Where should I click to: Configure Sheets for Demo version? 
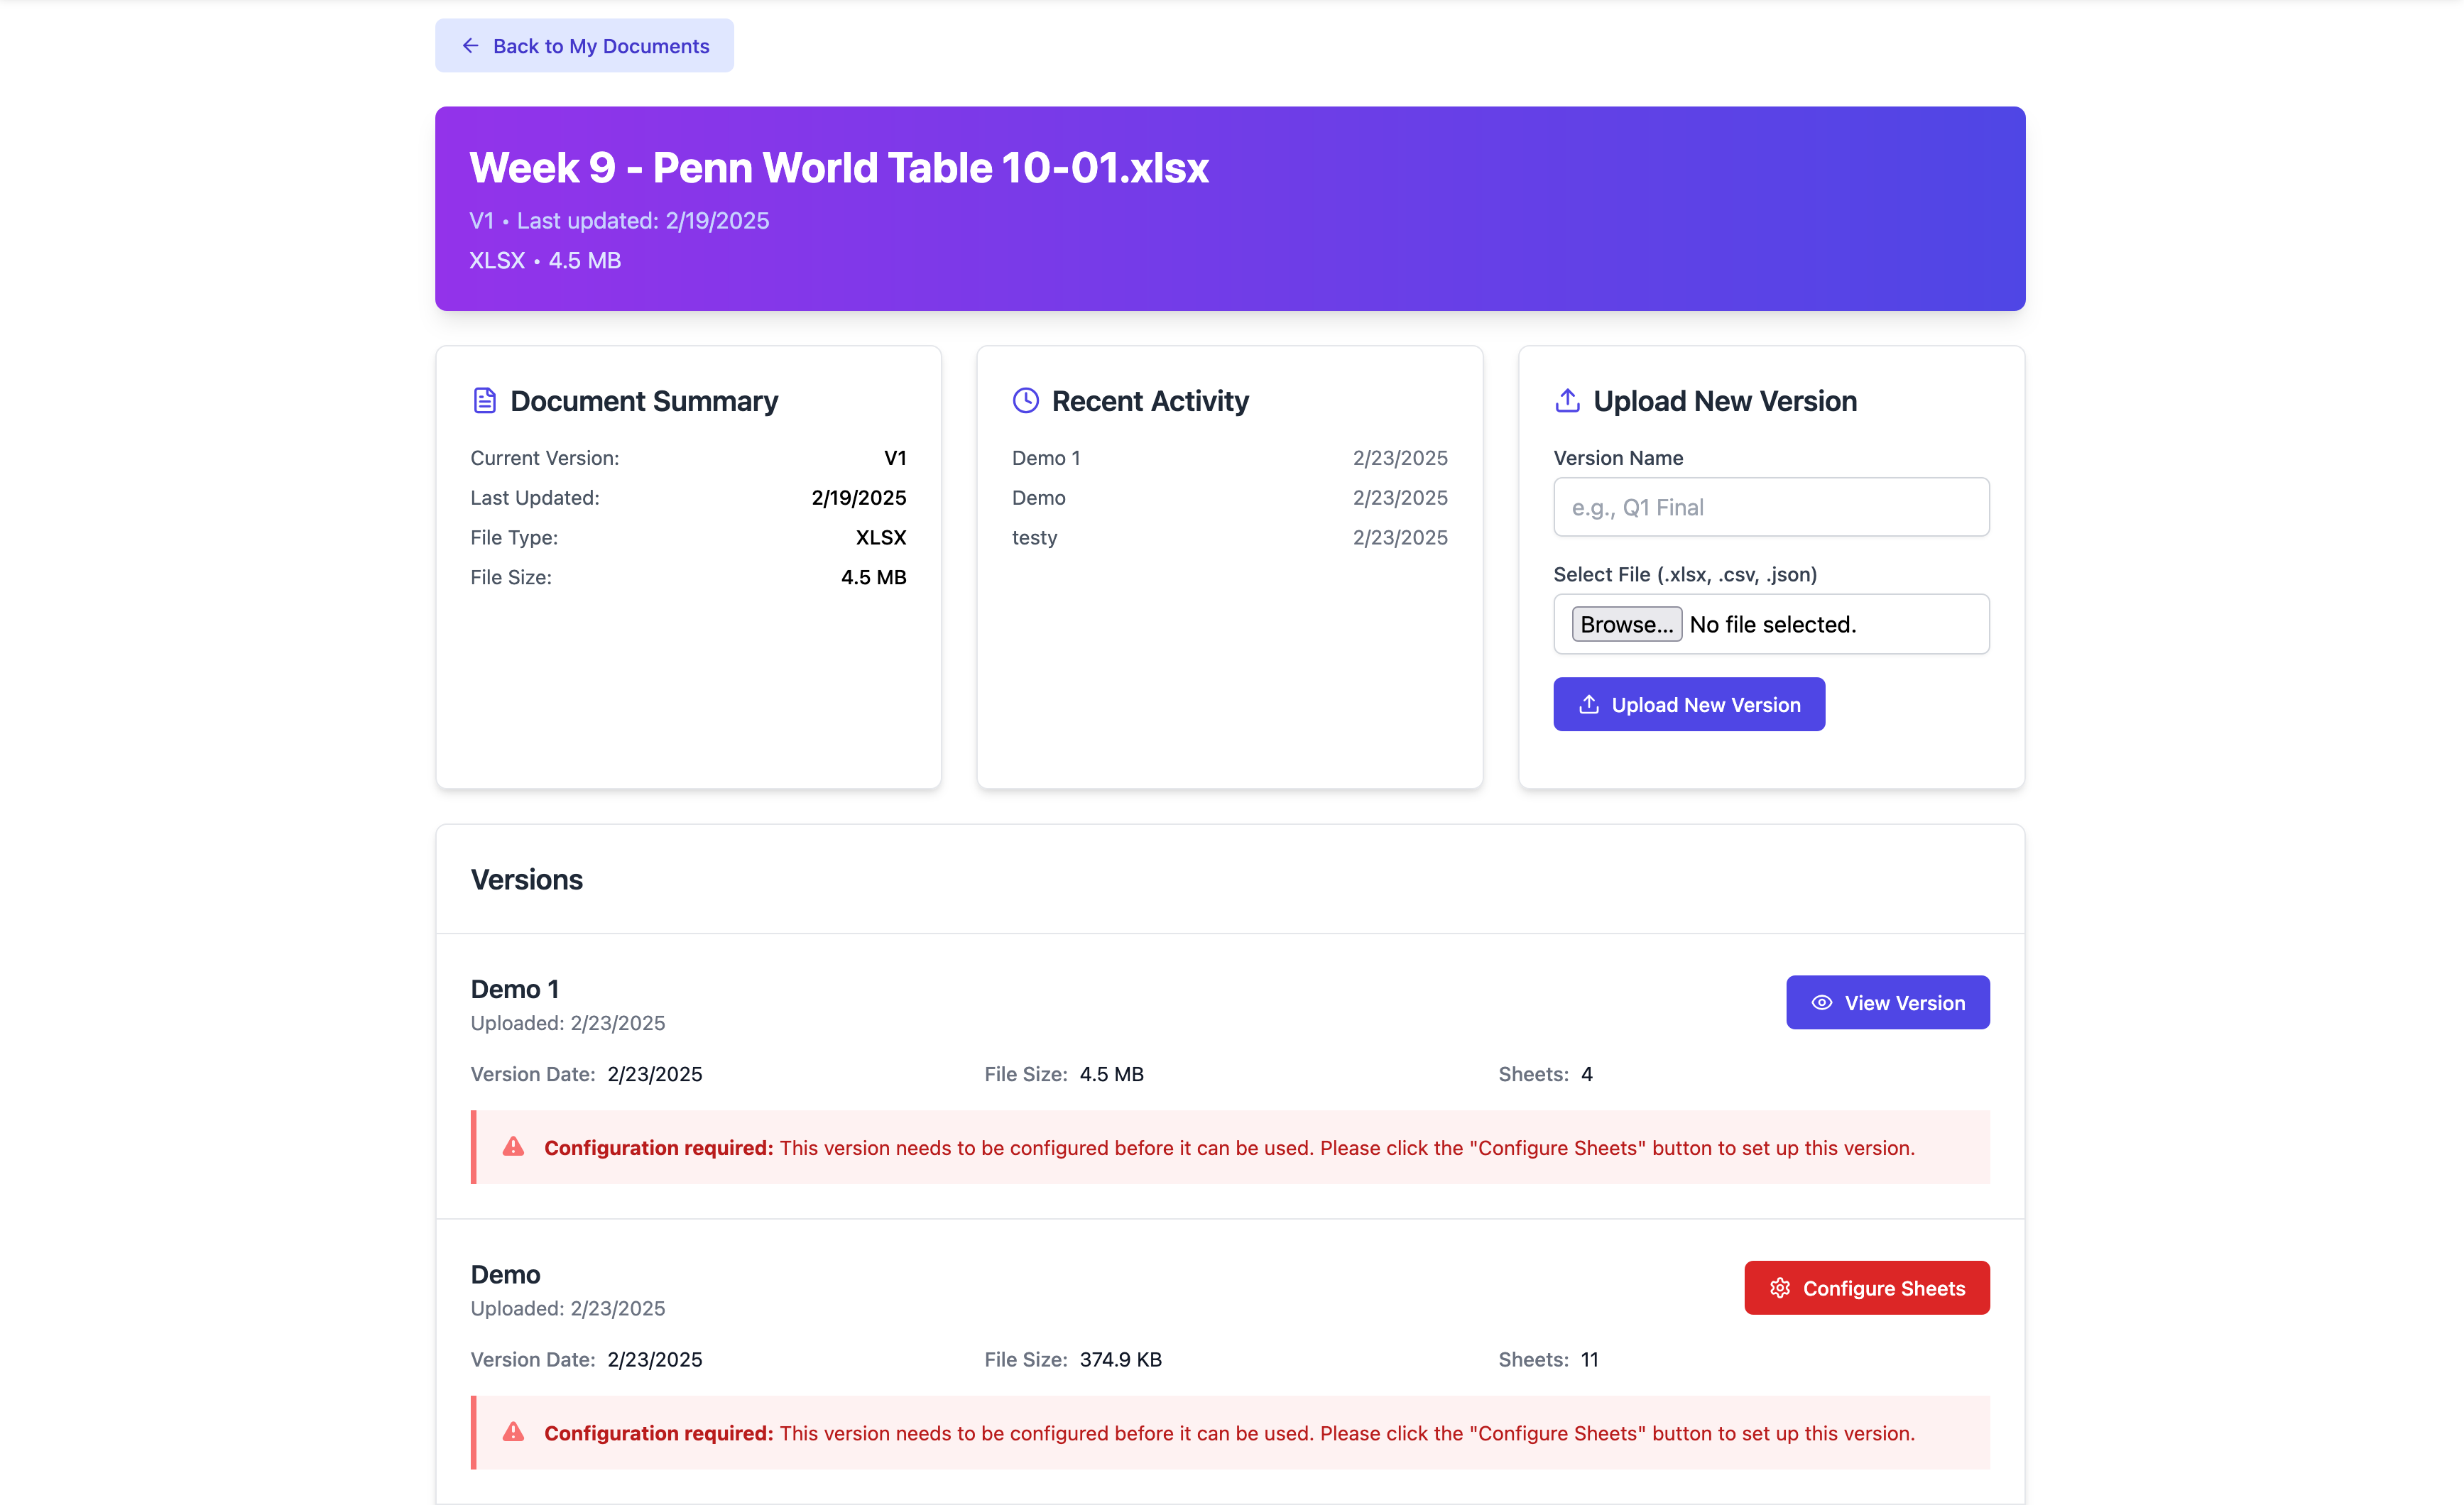[x=1867, y=1288]
